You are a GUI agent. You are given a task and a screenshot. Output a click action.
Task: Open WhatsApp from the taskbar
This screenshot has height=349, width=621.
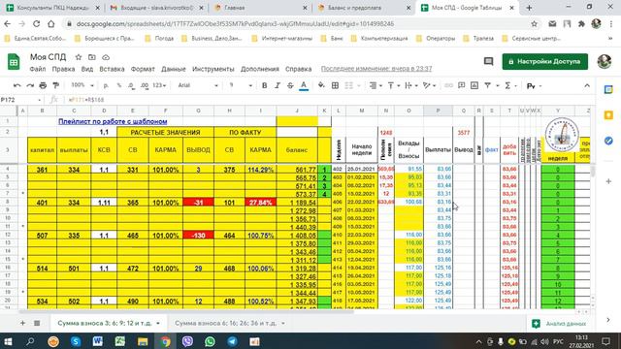[x=210, y=341]
